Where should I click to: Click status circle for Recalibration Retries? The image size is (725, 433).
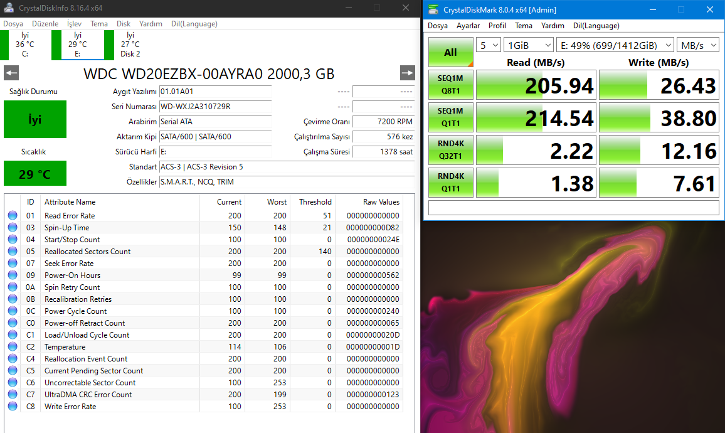13,299
